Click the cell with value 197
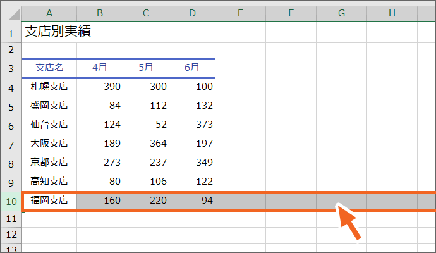 [x=192, y=144]
